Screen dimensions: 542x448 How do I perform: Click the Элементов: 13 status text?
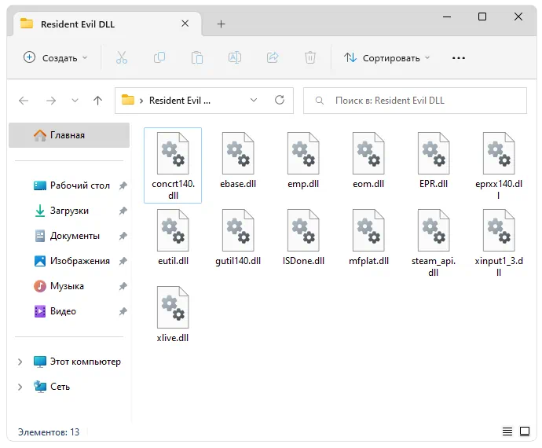(x=49, y=432)
